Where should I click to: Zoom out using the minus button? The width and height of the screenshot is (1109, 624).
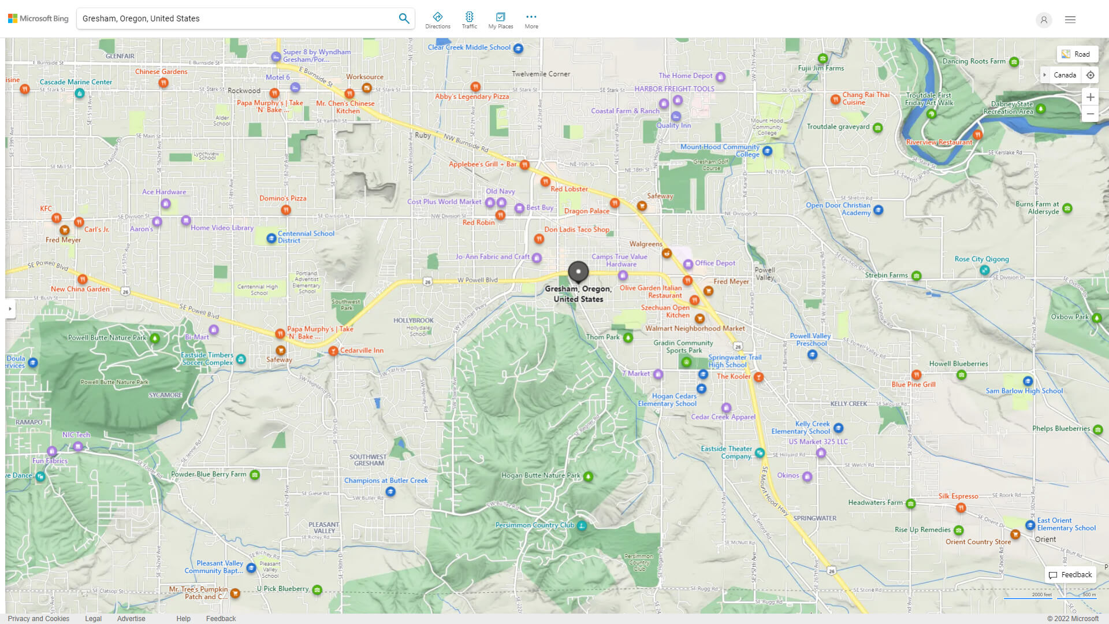coord(1091,113)
